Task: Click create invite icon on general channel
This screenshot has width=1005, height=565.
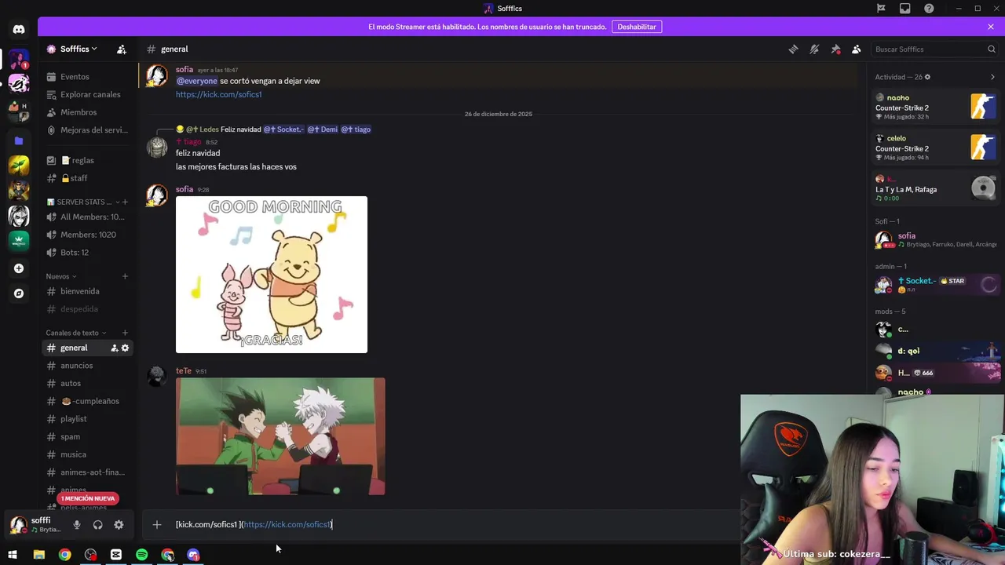Action: [x=114, y=348]
